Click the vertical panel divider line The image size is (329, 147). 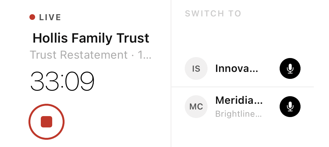[x=171, y=73]
